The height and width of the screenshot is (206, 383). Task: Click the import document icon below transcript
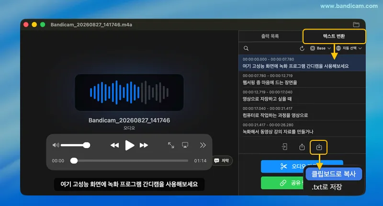284,147
